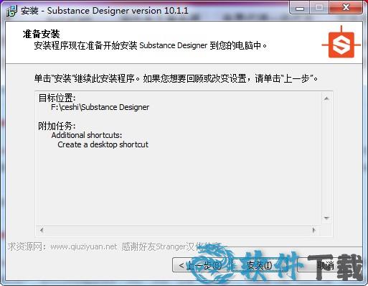Click 'Create a desktop shortcut' line
This screenshot has height=286, width=368.
coord(103,144)
